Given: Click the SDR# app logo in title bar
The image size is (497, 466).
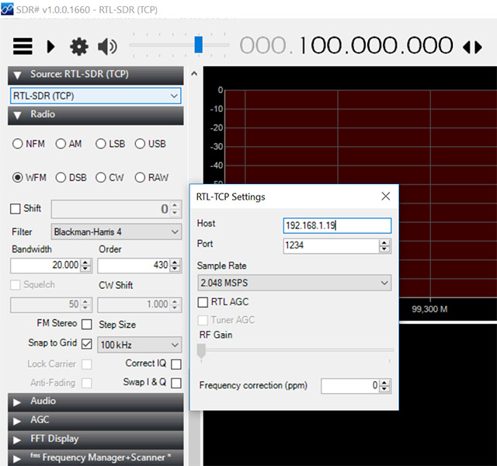Looking at the screenshot, I should [x=7, y=9].
